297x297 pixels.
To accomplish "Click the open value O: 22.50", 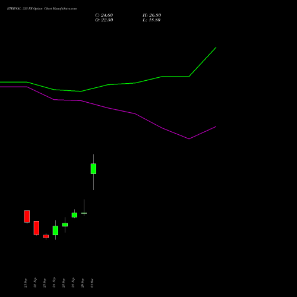I will [x=104, y=20].
